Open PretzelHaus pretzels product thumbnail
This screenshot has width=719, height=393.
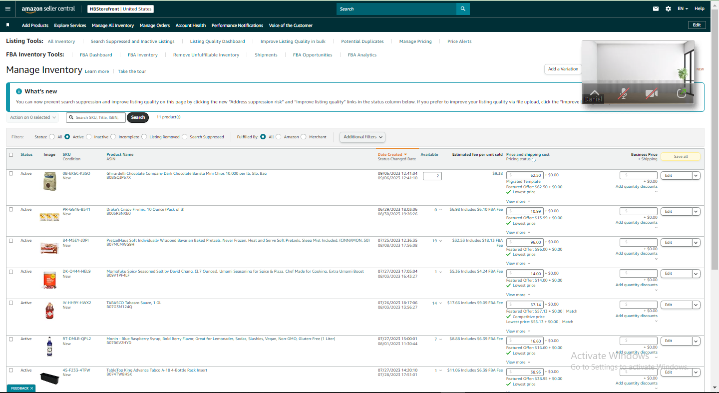point(49,248)
